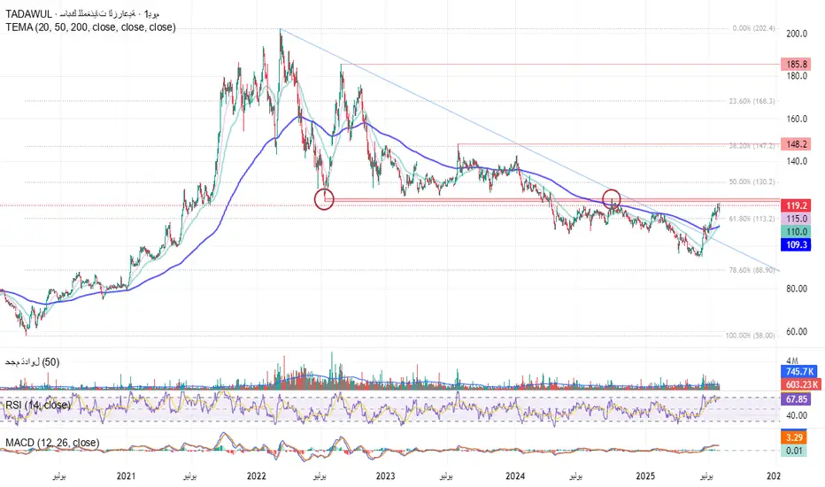Click the 2022 time axis label
825x487 pixels.
256,476
